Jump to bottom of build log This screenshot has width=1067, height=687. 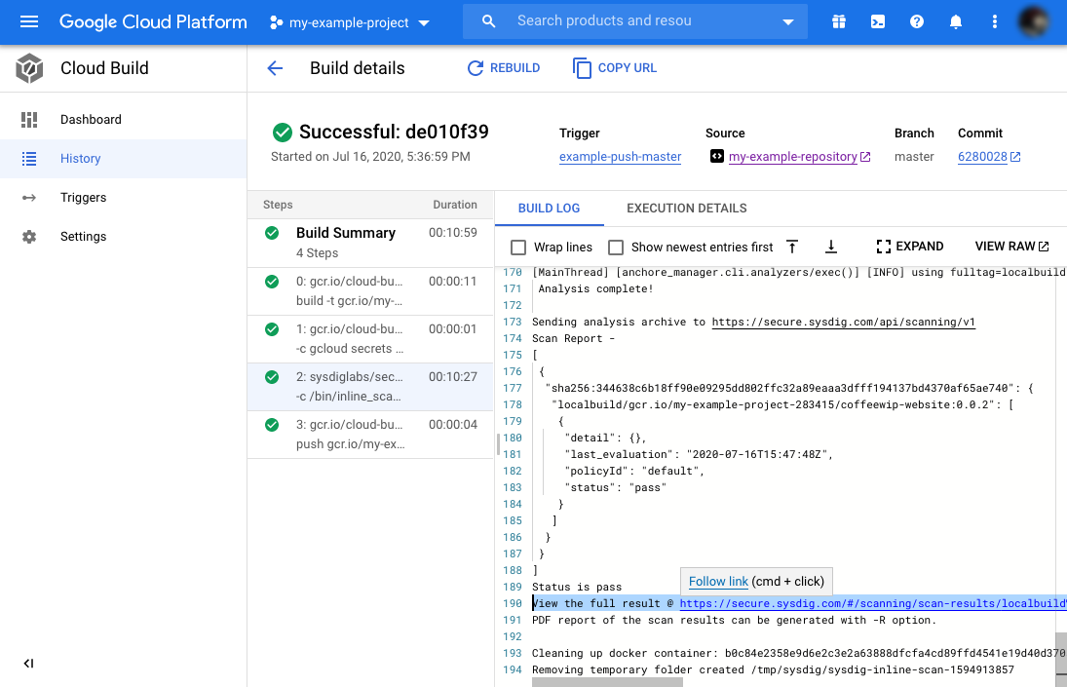(831, 247)
